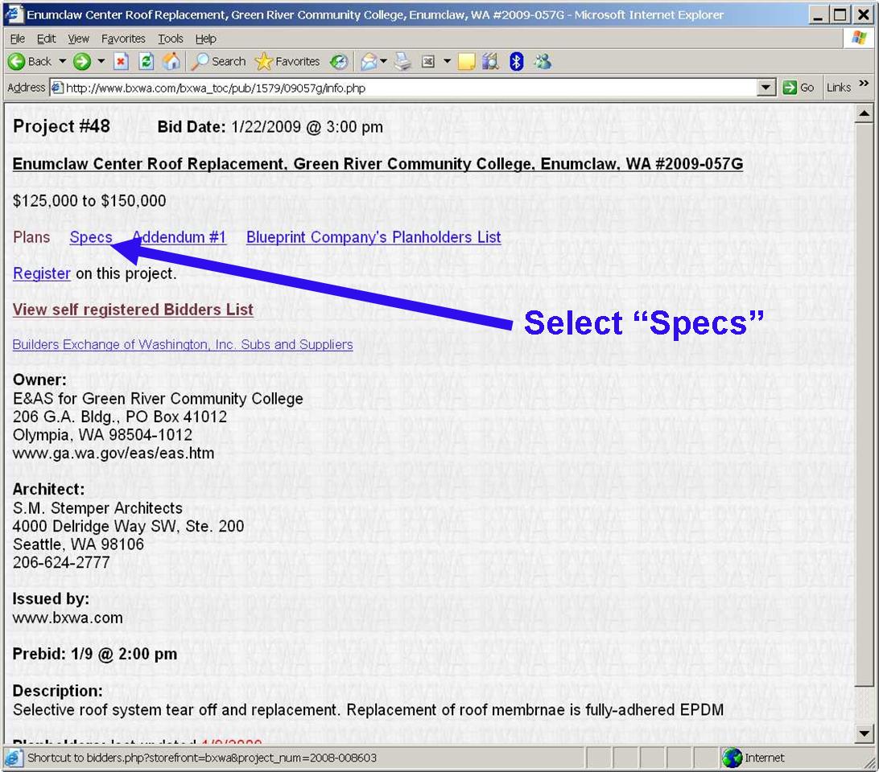The width and height of the screenshot is (879, 772).
Task: Click the Print icon
Action: pyautogui.click(x=402, y=62)
